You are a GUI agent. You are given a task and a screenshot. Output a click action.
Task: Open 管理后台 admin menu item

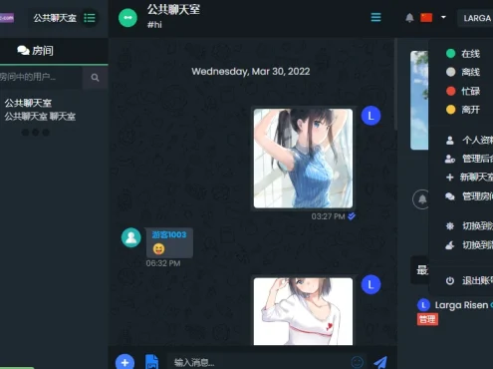[x=469, y=159]
